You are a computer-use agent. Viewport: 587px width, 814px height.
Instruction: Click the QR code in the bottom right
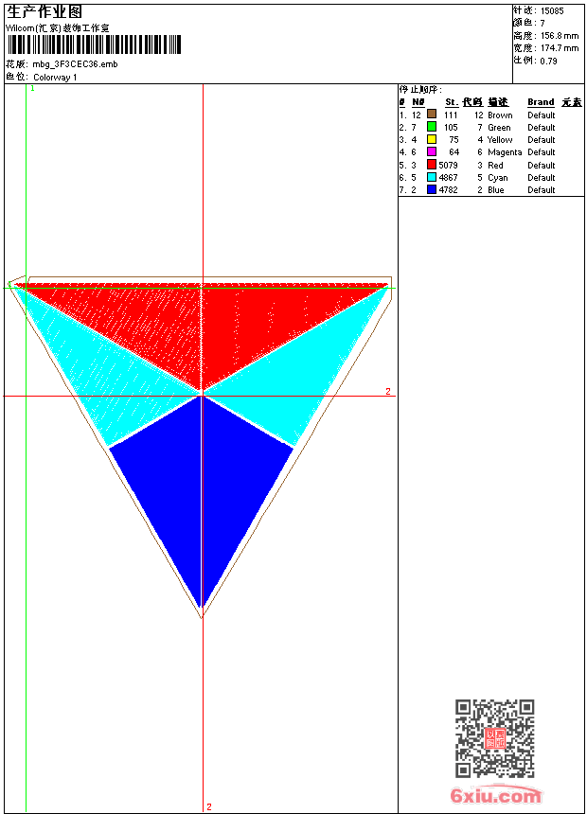click(x=494, y=738)
